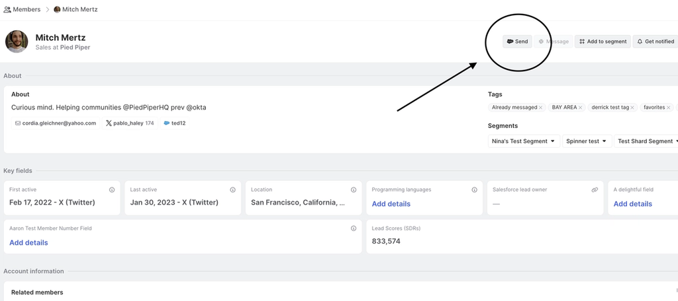Click the email chip cordia.gleichner@yahoo.com
This screenshot has width=678, height=301.
[x=56, y=123]
